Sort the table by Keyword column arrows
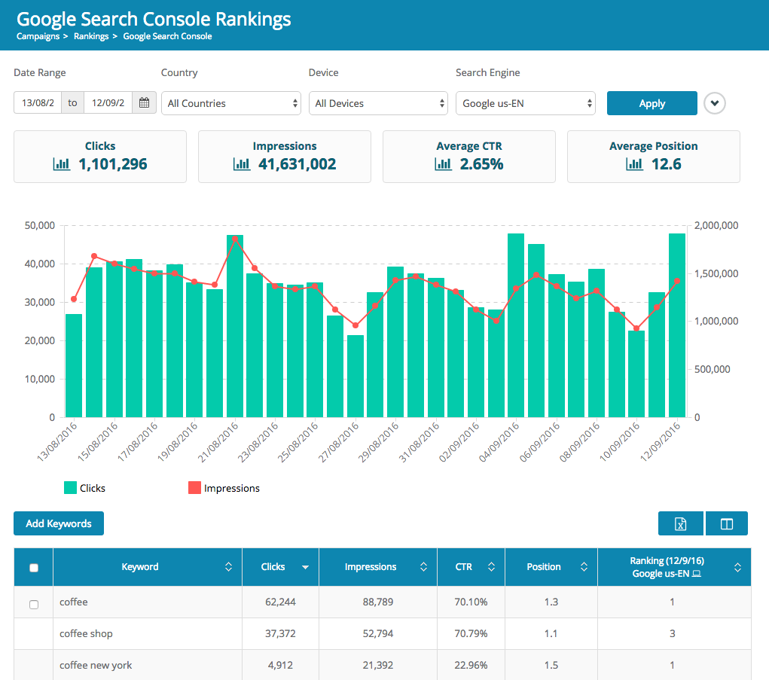Viewport: 769px width, 680px height. [x=228, y=567]
